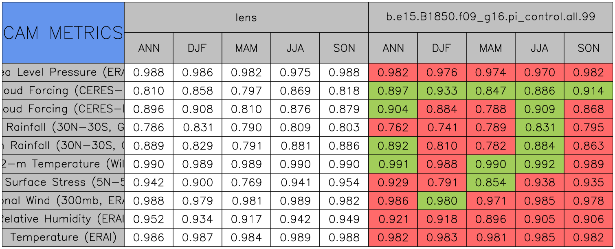Click the white cell showing 0.769
Screen dimensions: 615x249
pos(246,183)
